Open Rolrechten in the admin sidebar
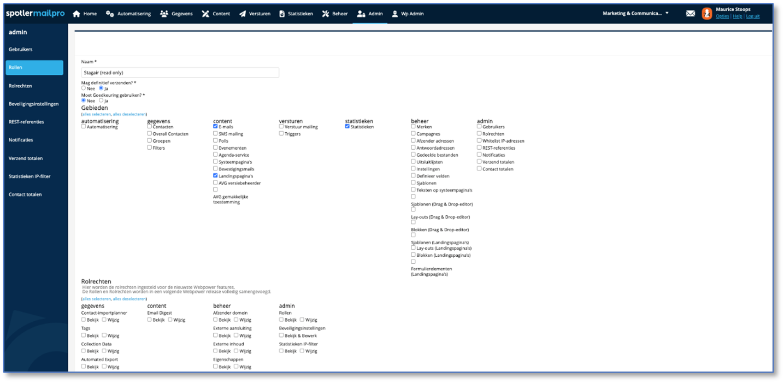This screenshot has height=383, width=784. click(x=20, y=86)
